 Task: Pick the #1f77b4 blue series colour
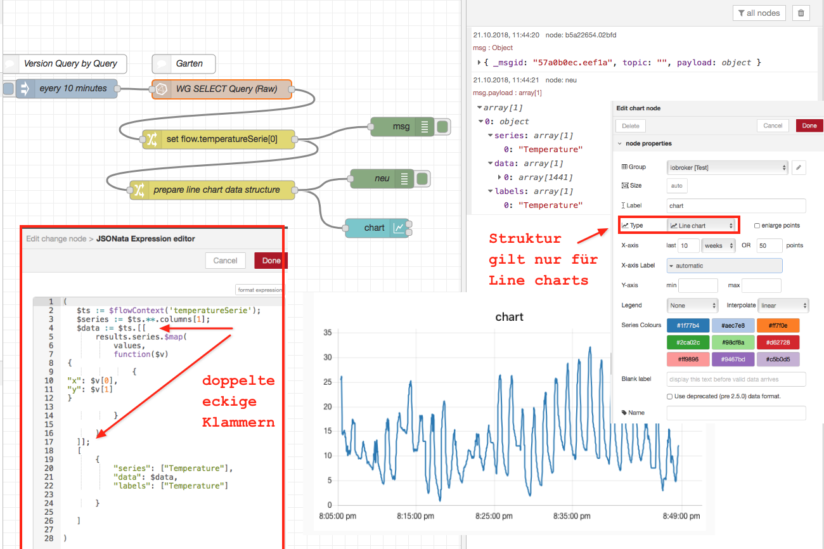click(688, 326)
